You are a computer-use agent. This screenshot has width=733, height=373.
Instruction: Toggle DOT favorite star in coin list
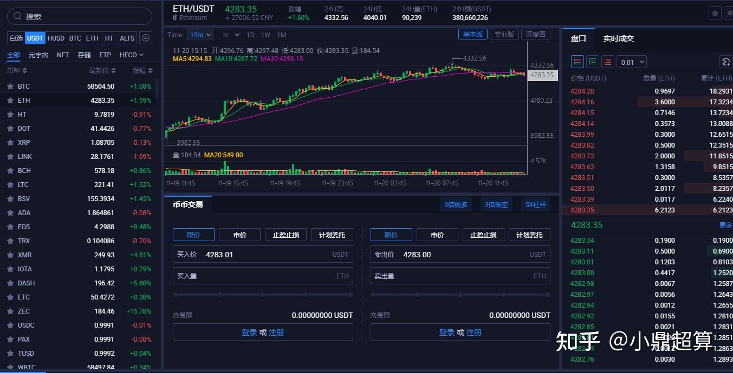11,128
